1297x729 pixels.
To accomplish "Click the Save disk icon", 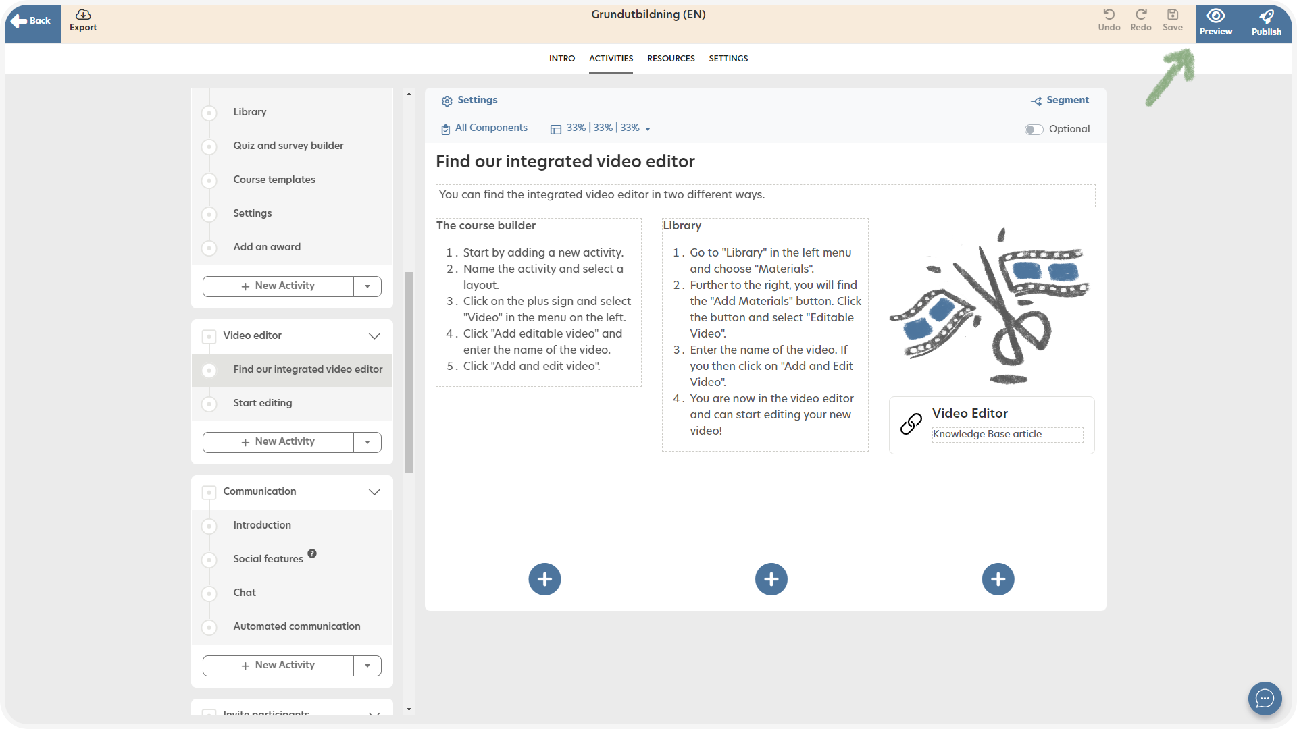I will pyautogui.click(x=1173, y=15).
